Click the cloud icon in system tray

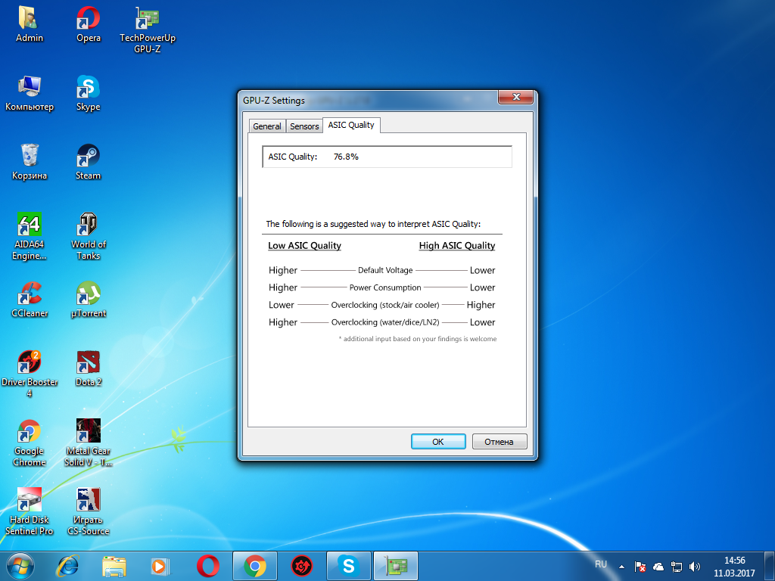click(658, 567)
